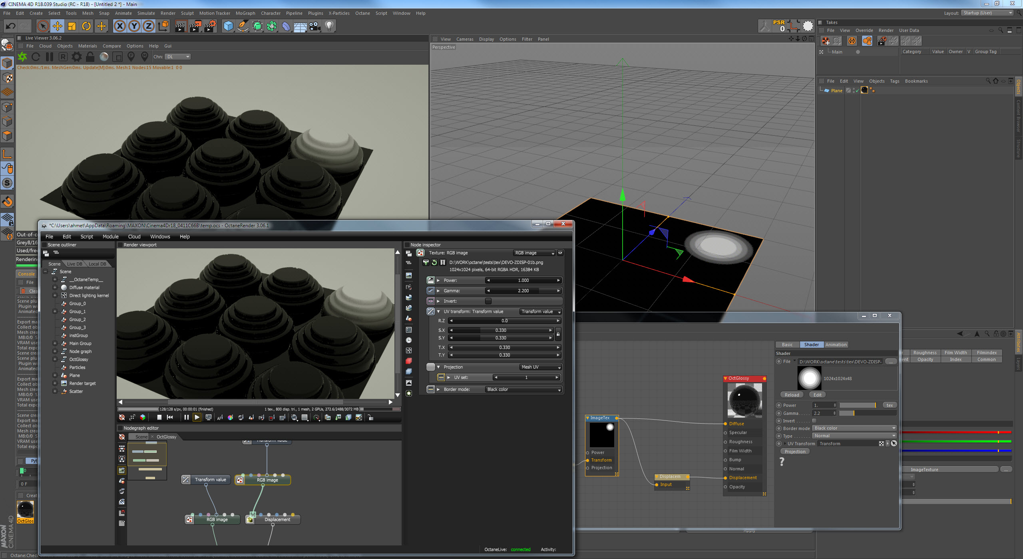This screenshot has width=1023, height=559.
Task: Click the Projection button in Shader panel
Action: click(795, 452)
